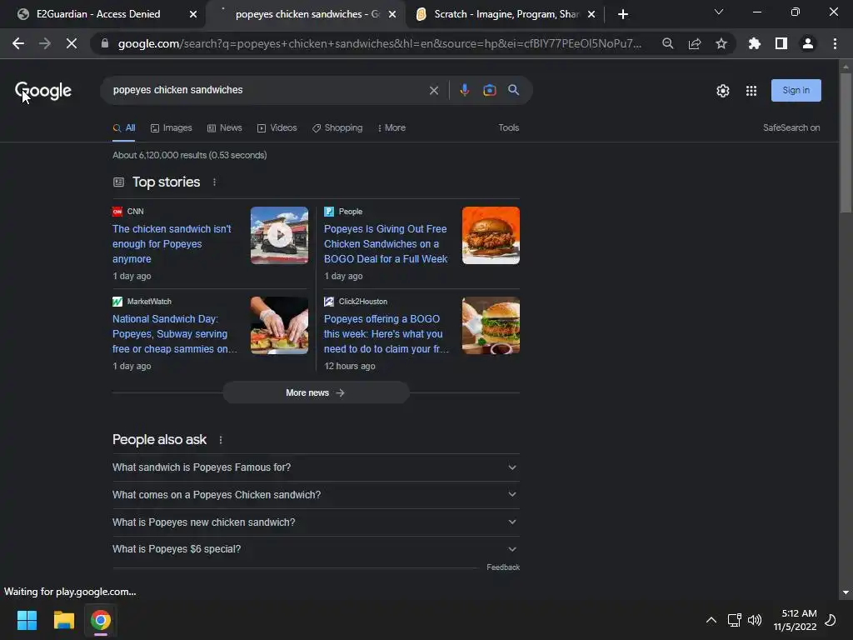Screen dimensions: 853x640
Task: Click the More news button
Action: [x=316, y=393]
